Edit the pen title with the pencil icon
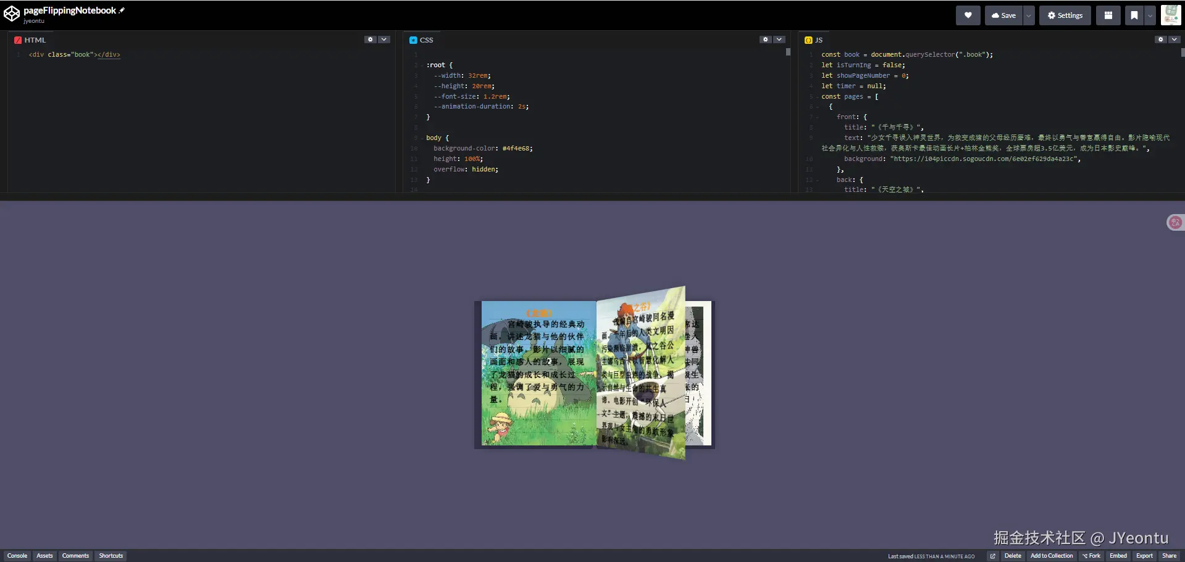The width and height of the screenshot is (1185, 562). click(x=122, y=10)
